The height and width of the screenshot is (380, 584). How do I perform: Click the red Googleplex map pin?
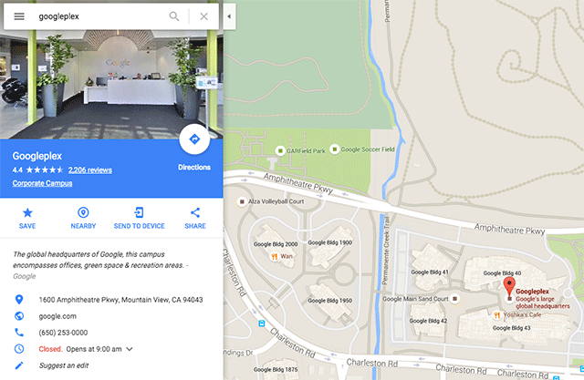pyautogui.click(x=509, y=287)
